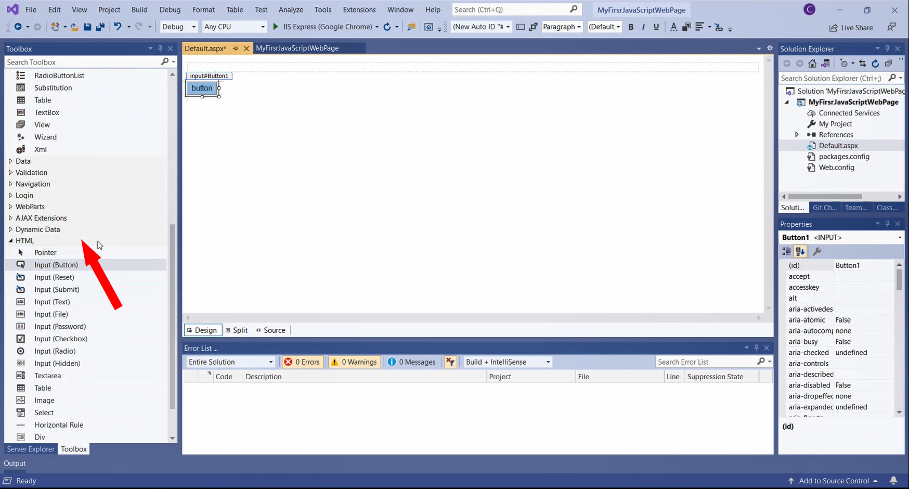Click Collapse All in Solution Explorer

888,63
